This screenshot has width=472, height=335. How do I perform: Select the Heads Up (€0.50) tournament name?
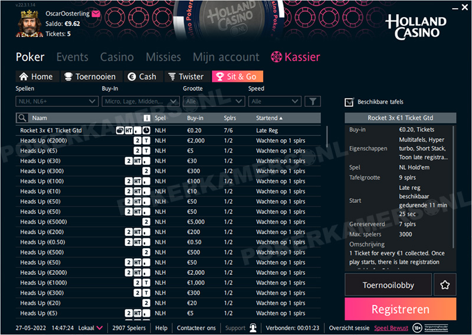tap(42, 242)
